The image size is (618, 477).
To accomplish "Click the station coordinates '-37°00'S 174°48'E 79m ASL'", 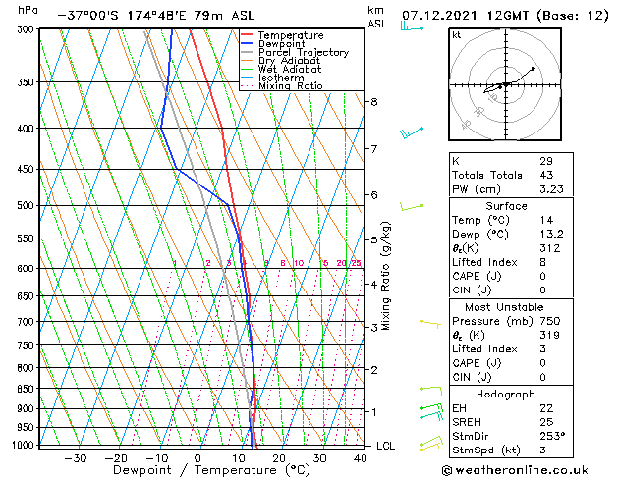I will [x=156, y=16].
